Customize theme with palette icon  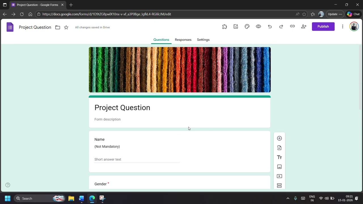tap(247, 26)
